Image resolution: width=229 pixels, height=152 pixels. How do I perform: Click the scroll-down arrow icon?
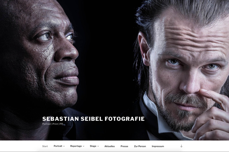pos(181,146)
